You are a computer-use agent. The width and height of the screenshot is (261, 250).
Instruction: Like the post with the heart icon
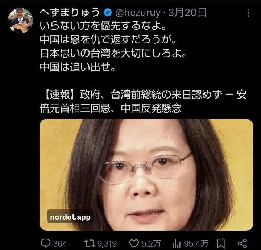[134, 244]
